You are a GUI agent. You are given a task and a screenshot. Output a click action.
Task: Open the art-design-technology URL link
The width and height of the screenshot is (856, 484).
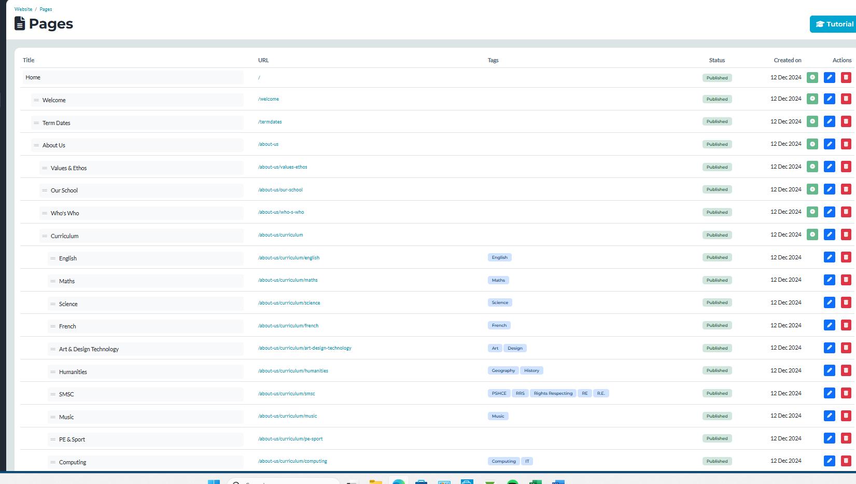305,348
